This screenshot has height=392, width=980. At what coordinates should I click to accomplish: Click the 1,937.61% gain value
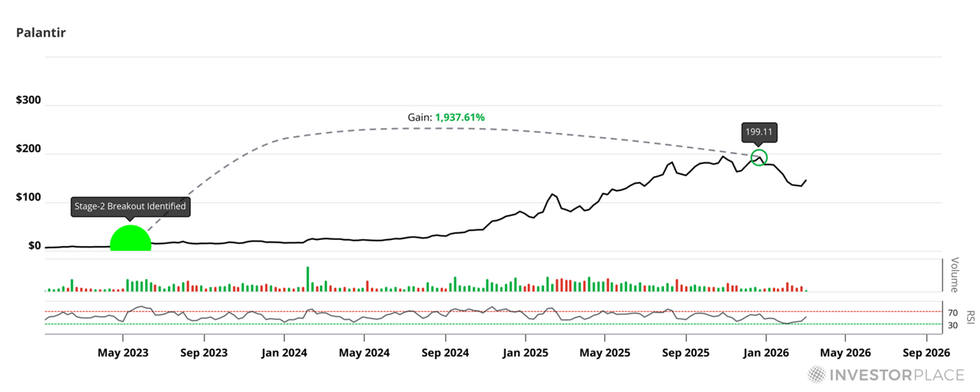[460, 118]
